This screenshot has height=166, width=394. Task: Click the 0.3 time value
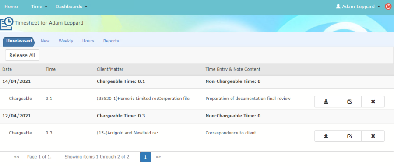coord(49,133)
